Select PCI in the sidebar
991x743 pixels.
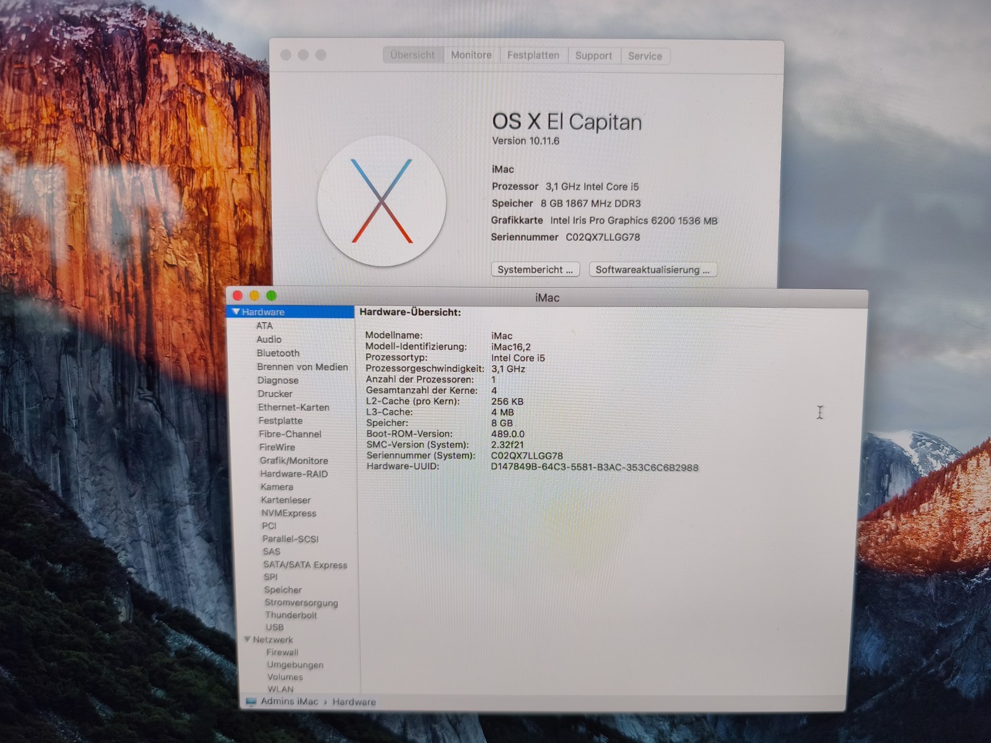pyautogui.click(x=269, y=526)
